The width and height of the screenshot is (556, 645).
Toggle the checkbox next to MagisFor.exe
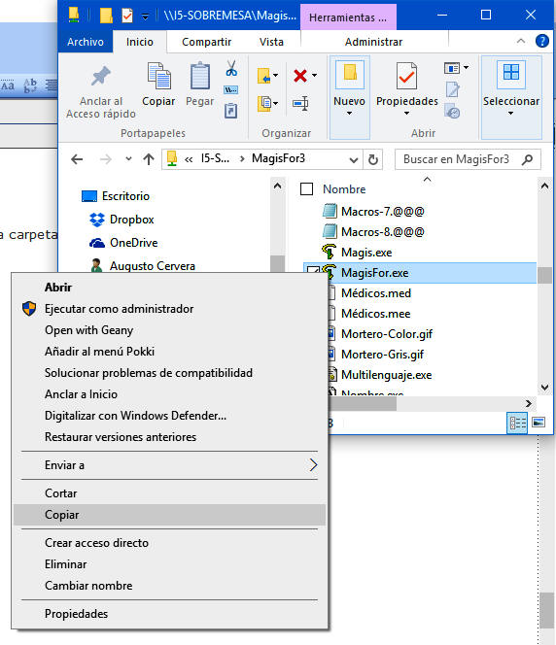coord(312,271)
